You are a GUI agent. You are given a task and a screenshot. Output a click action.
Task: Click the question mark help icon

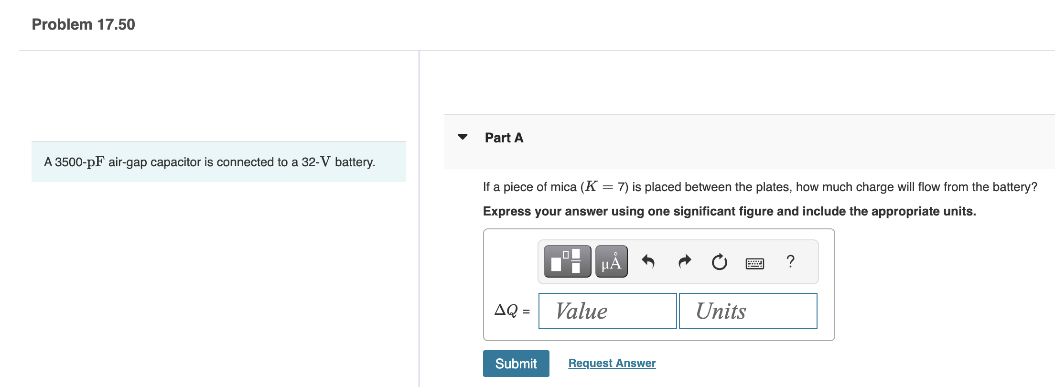click(x=790, y=261)
